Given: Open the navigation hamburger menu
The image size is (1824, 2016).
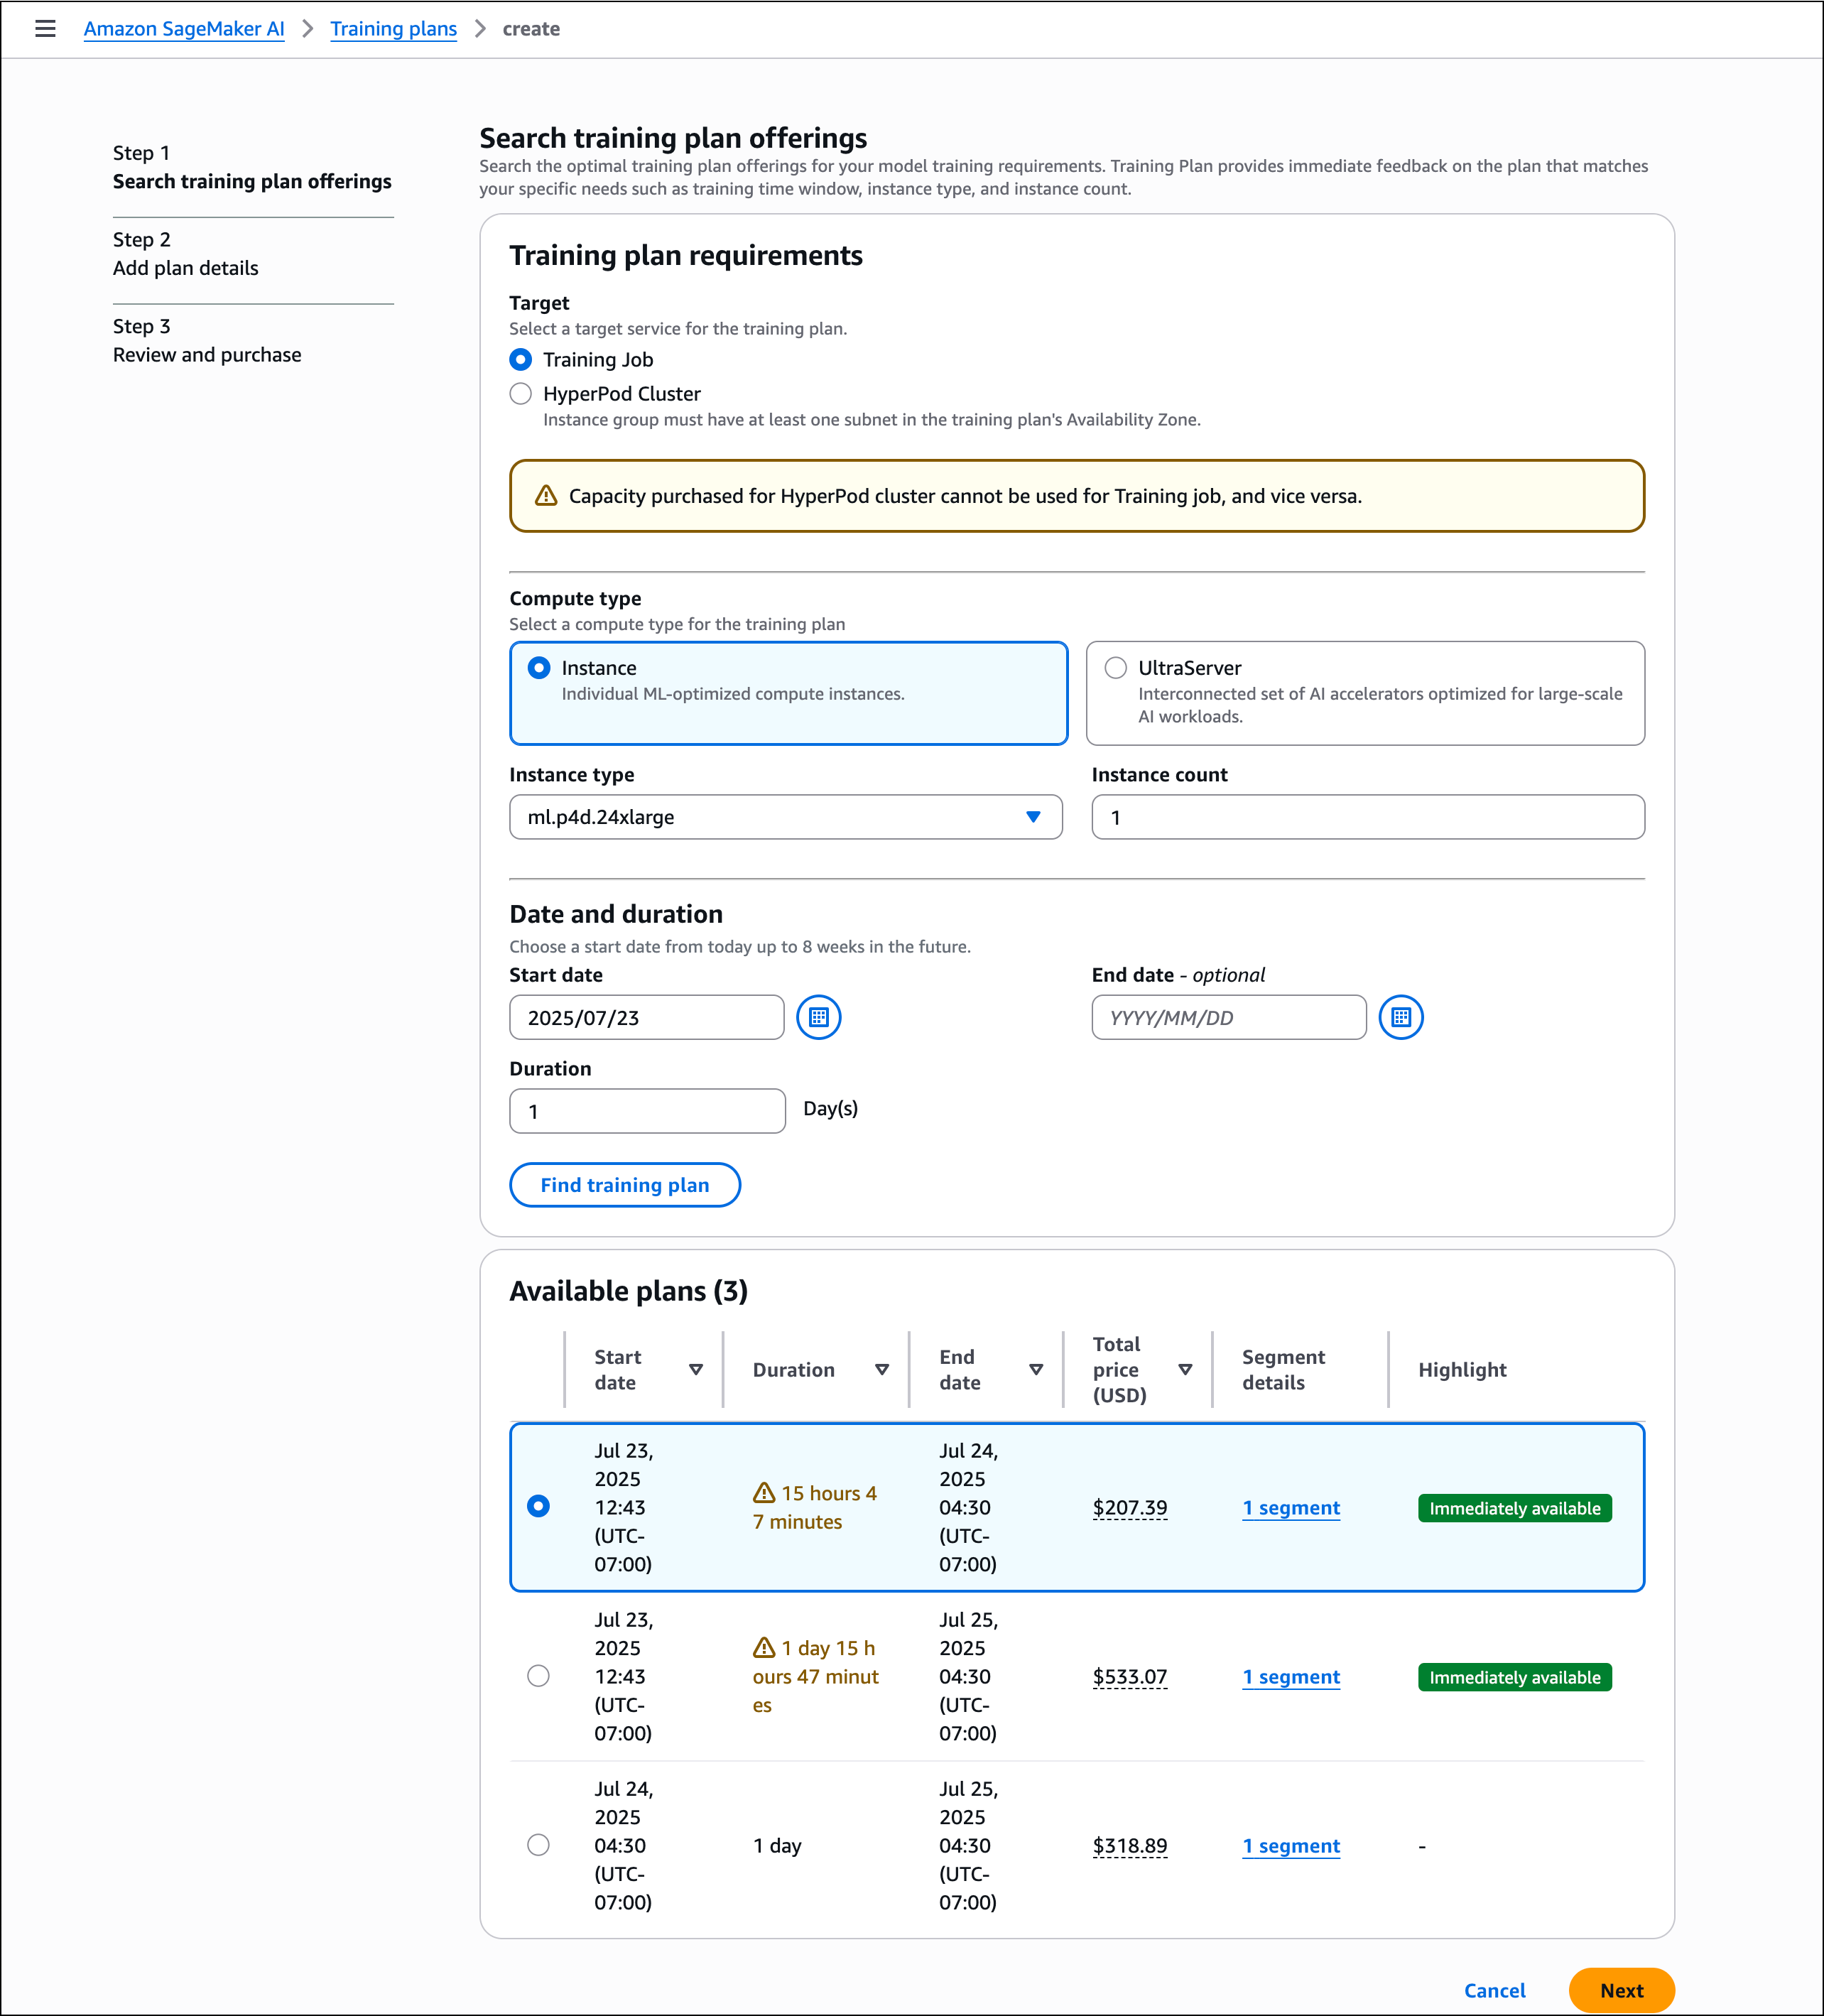Looking at the screenshot, I should pos(46,29).
